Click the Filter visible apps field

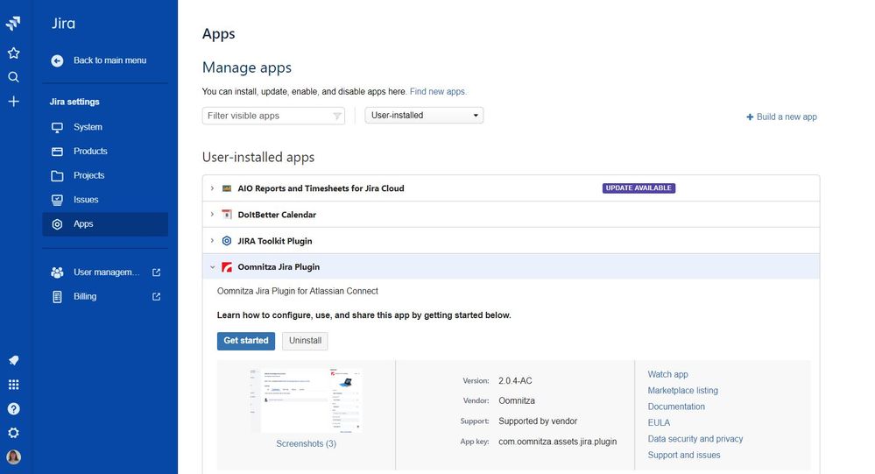pyautogui.click(x=273, y=116)
